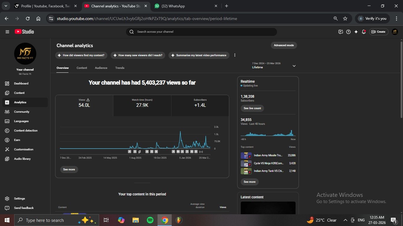
Task: Open Content detection in the sidebar
Action: (x=26, y=131)
